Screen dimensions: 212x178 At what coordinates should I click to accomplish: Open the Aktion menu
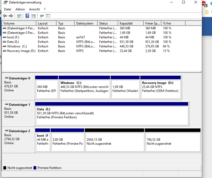pos(20,9)
